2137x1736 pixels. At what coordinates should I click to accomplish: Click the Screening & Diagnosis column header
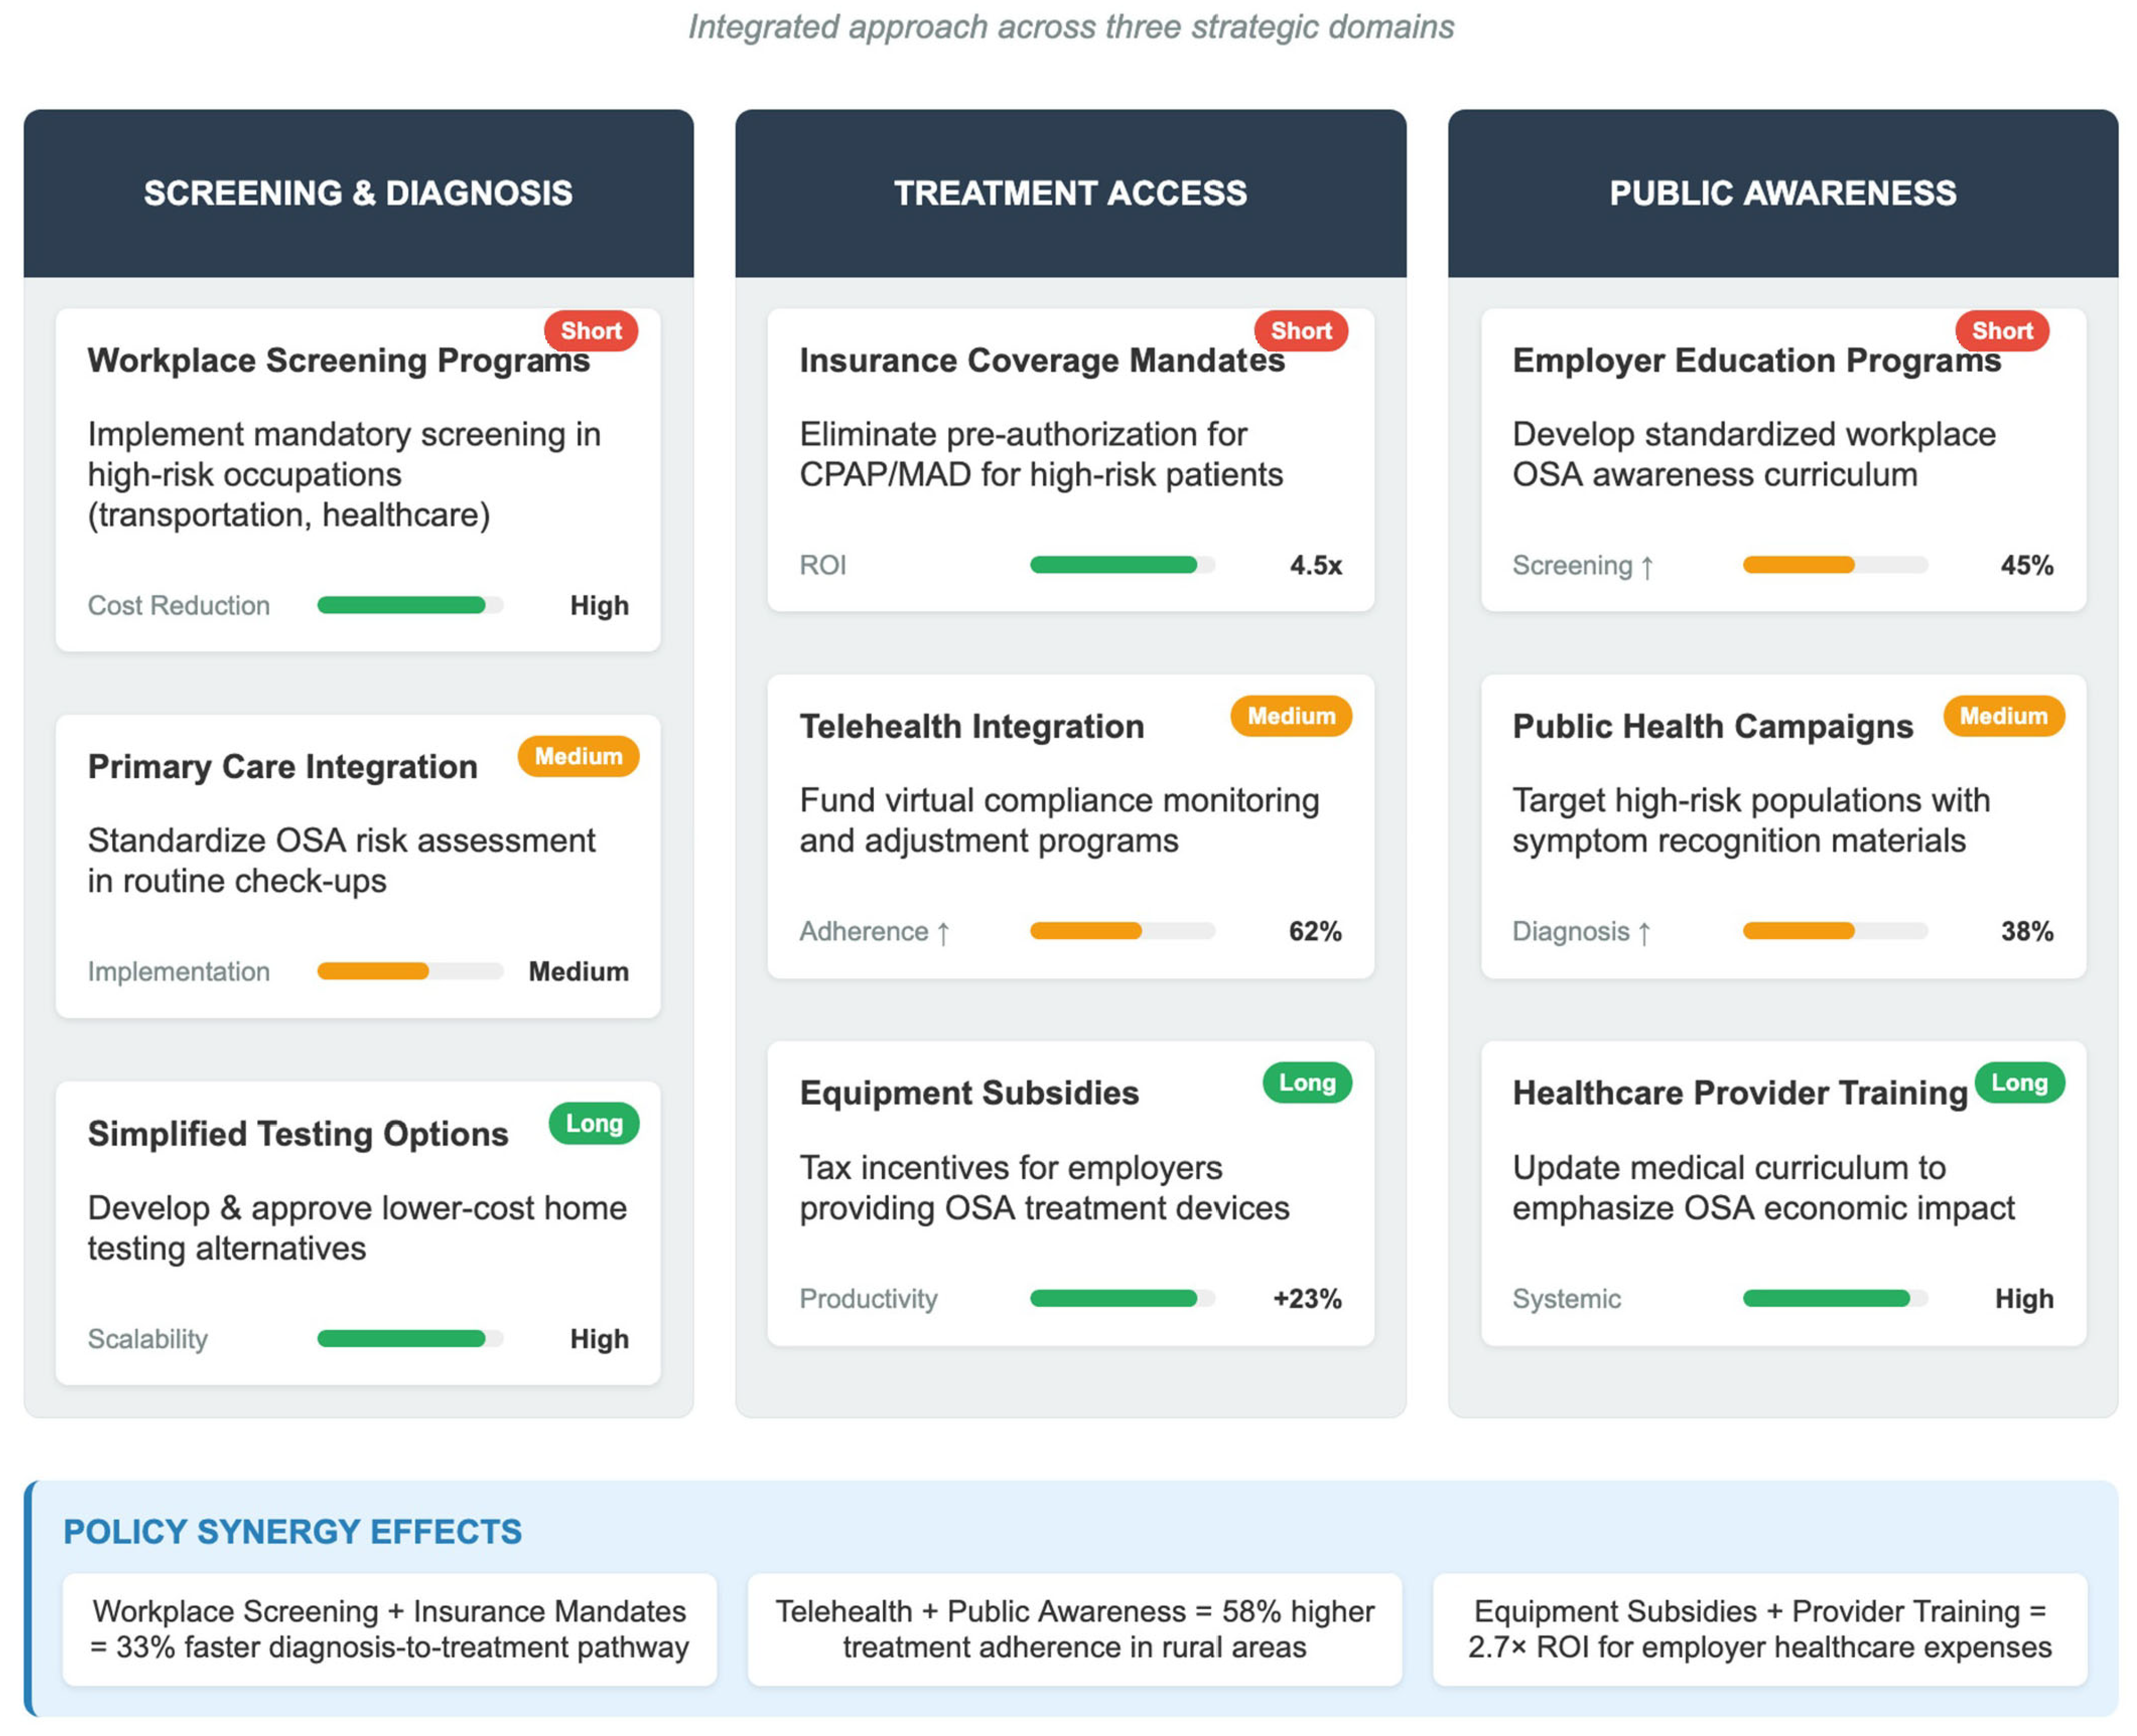point(358,193)
